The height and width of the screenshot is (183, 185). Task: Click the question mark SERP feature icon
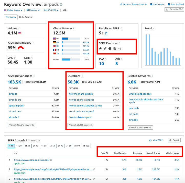tap(110, 48)
